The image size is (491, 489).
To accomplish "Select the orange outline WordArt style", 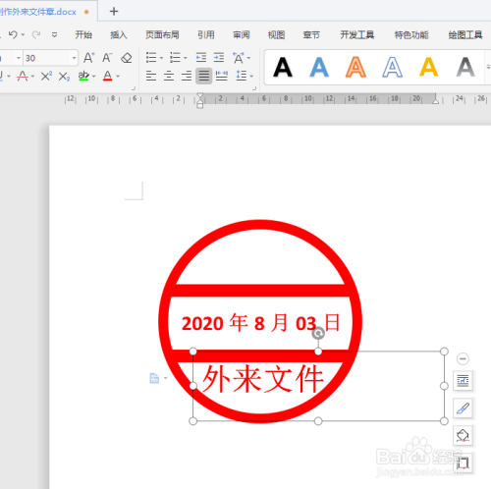I will tap(355, 68).
